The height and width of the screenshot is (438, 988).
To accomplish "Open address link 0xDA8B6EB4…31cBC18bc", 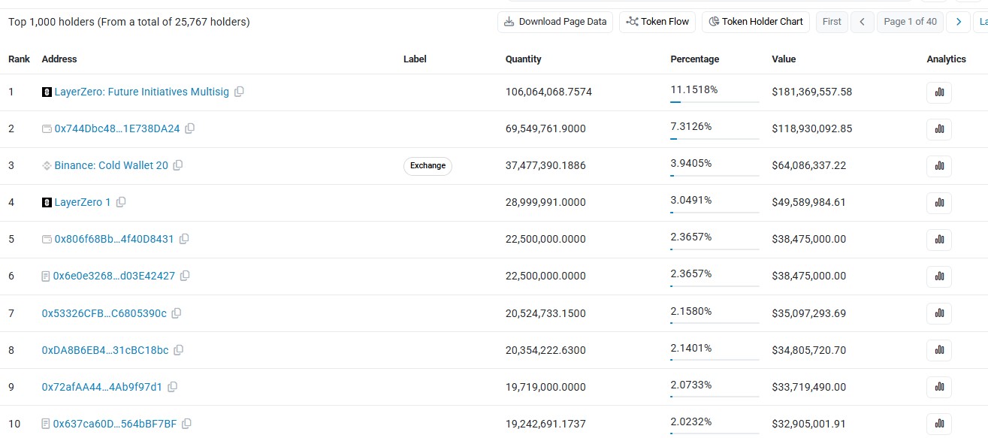I will pos(105,350).
